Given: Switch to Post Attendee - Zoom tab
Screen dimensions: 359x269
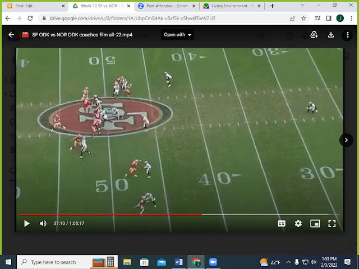Looking at the screenshot, I should click(x=167, y=6).
